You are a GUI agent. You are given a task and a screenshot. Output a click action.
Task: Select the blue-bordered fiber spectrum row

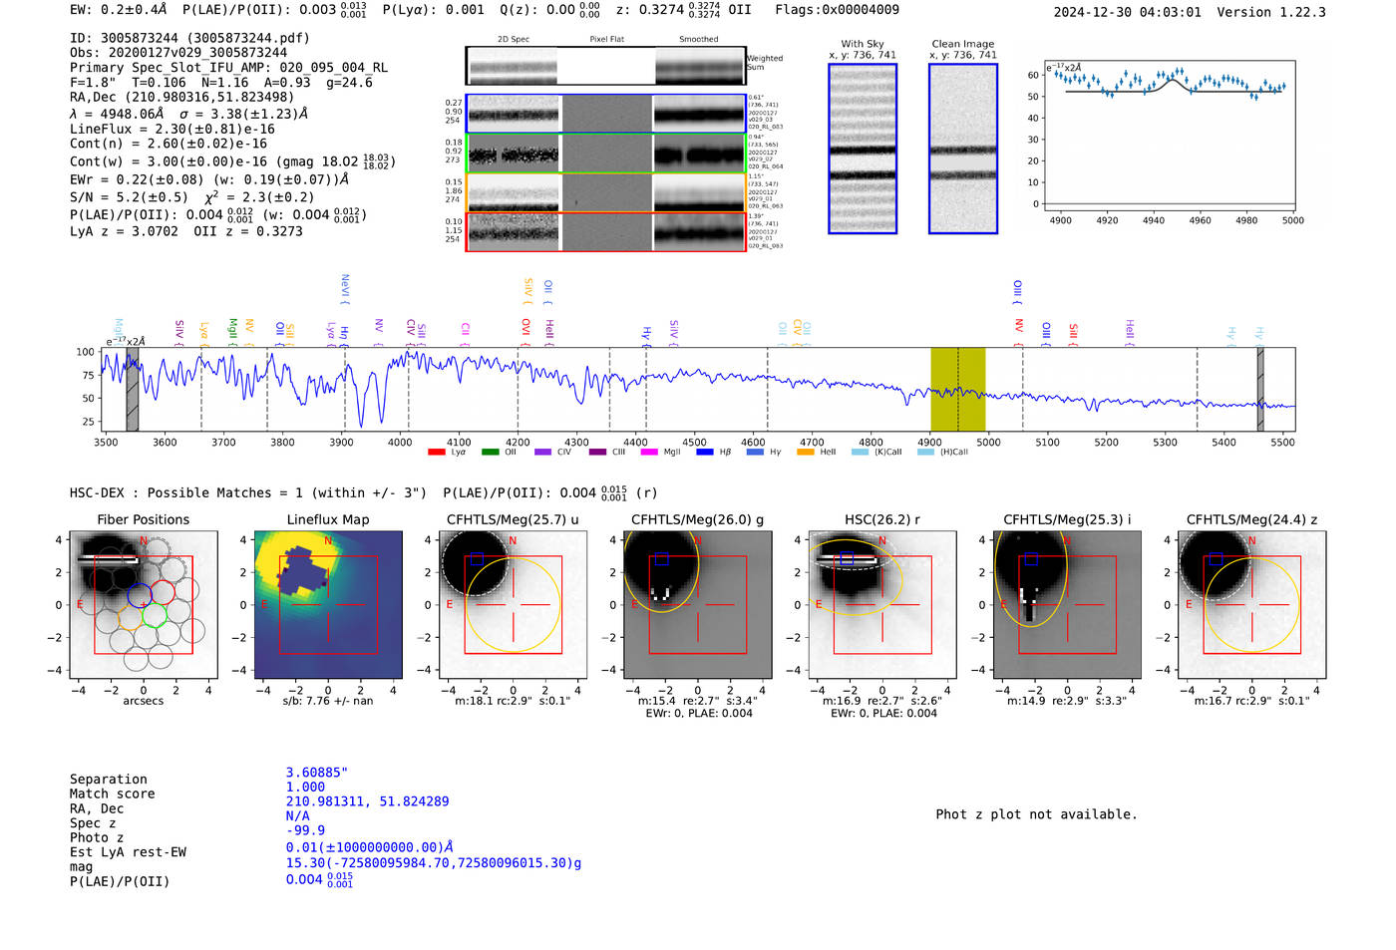click(605, 114)
